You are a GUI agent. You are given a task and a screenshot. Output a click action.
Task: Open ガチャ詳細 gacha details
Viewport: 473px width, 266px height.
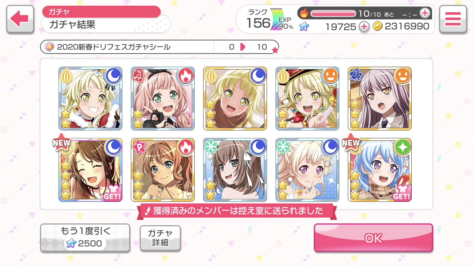click(x=160, y=238)
